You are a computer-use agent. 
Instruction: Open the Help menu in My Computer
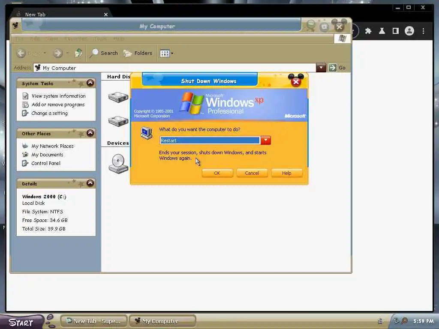pyautogui.click(x=119, y=39)
